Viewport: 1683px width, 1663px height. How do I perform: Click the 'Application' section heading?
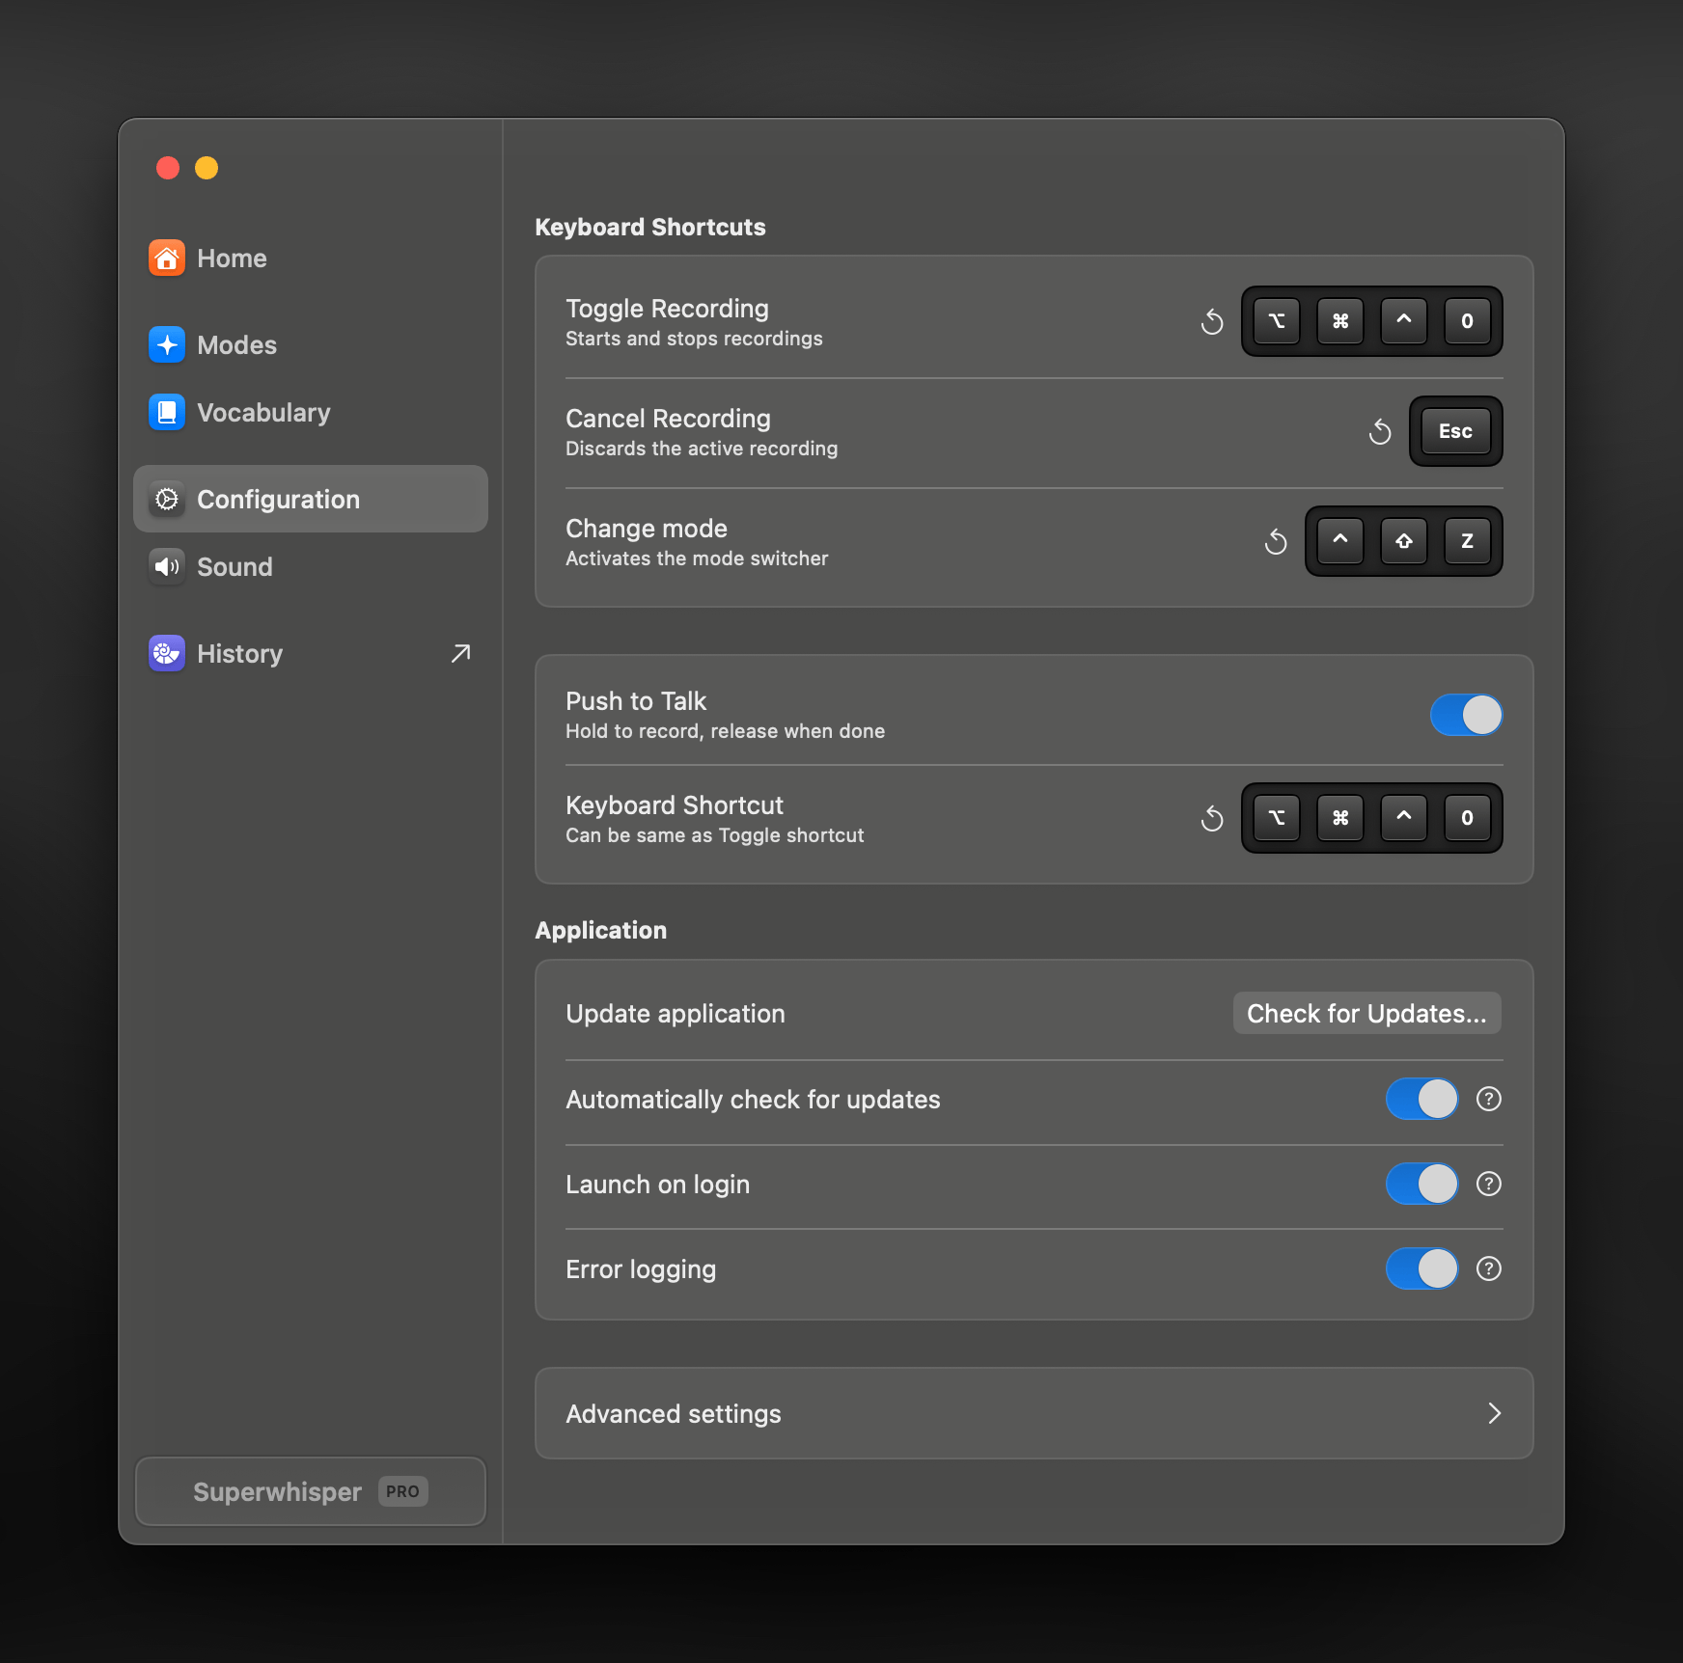click(x=600, y=930)
